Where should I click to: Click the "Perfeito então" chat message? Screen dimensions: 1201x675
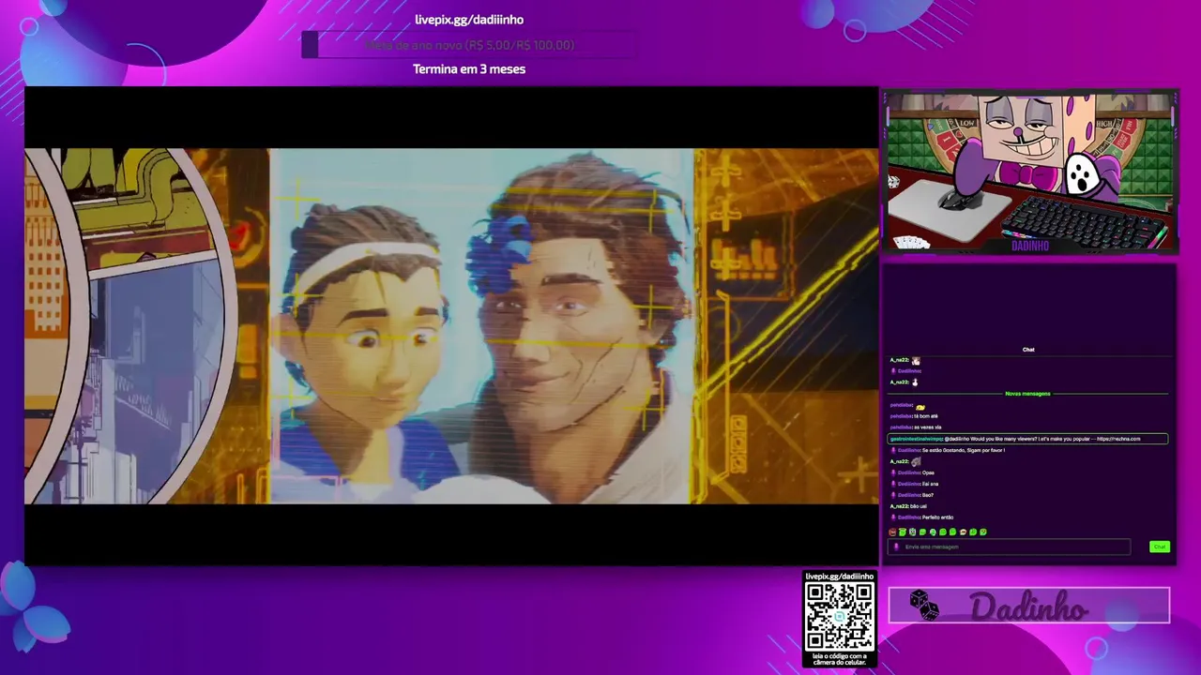coord(937,517)
